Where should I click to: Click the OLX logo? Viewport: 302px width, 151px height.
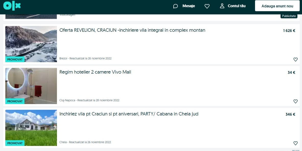(12, 6)
